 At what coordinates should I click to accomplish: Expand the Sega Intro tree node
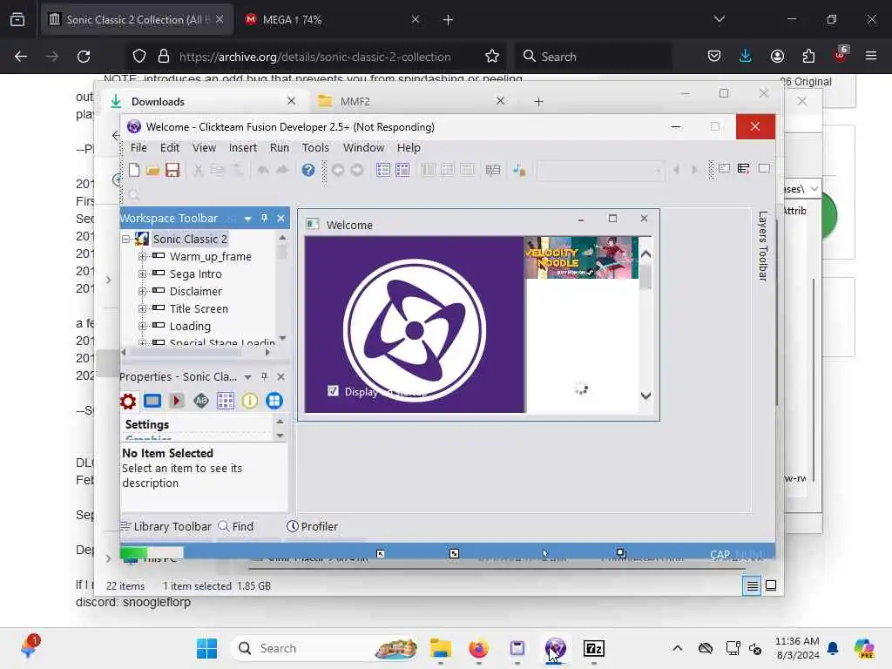tap(142, 274)
